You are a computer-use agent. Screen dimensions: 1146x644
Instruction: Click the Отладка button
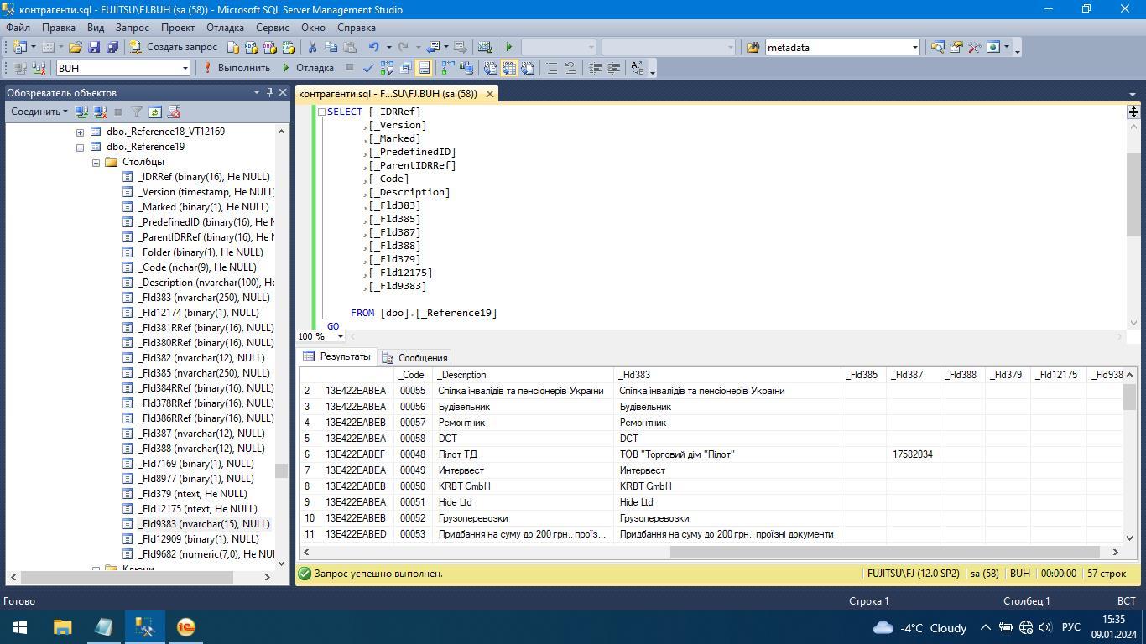coord(308,68)
